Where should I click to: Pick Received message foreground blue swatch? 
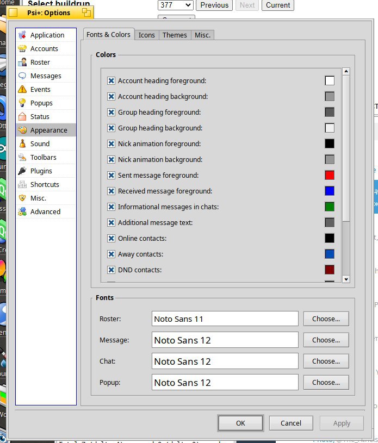[x=330, y=191]
